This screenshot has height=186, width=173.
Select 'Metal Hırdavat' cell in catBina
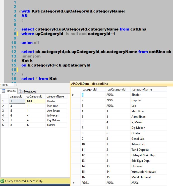coord(149,177)
